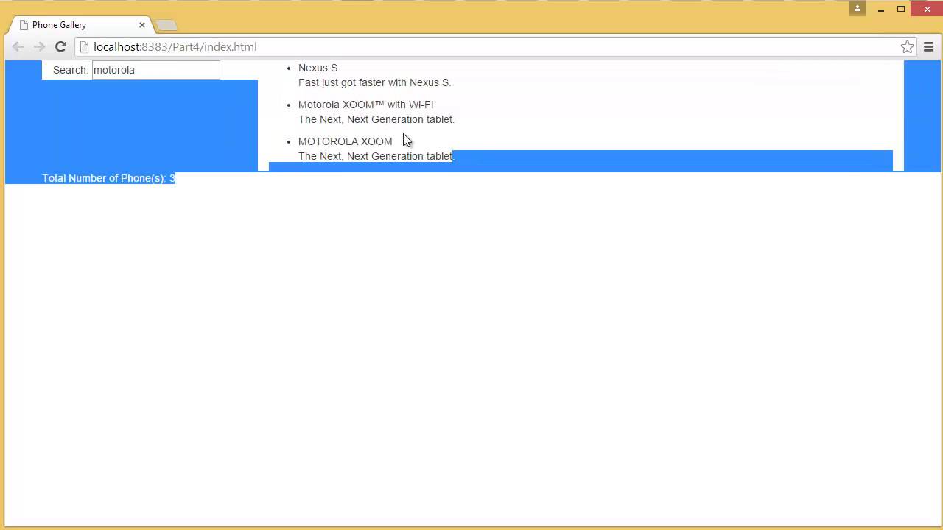Click the MOTOROLA XOOM phone name
Viewport: 943px width, 530px height.
tap(345, 141)
